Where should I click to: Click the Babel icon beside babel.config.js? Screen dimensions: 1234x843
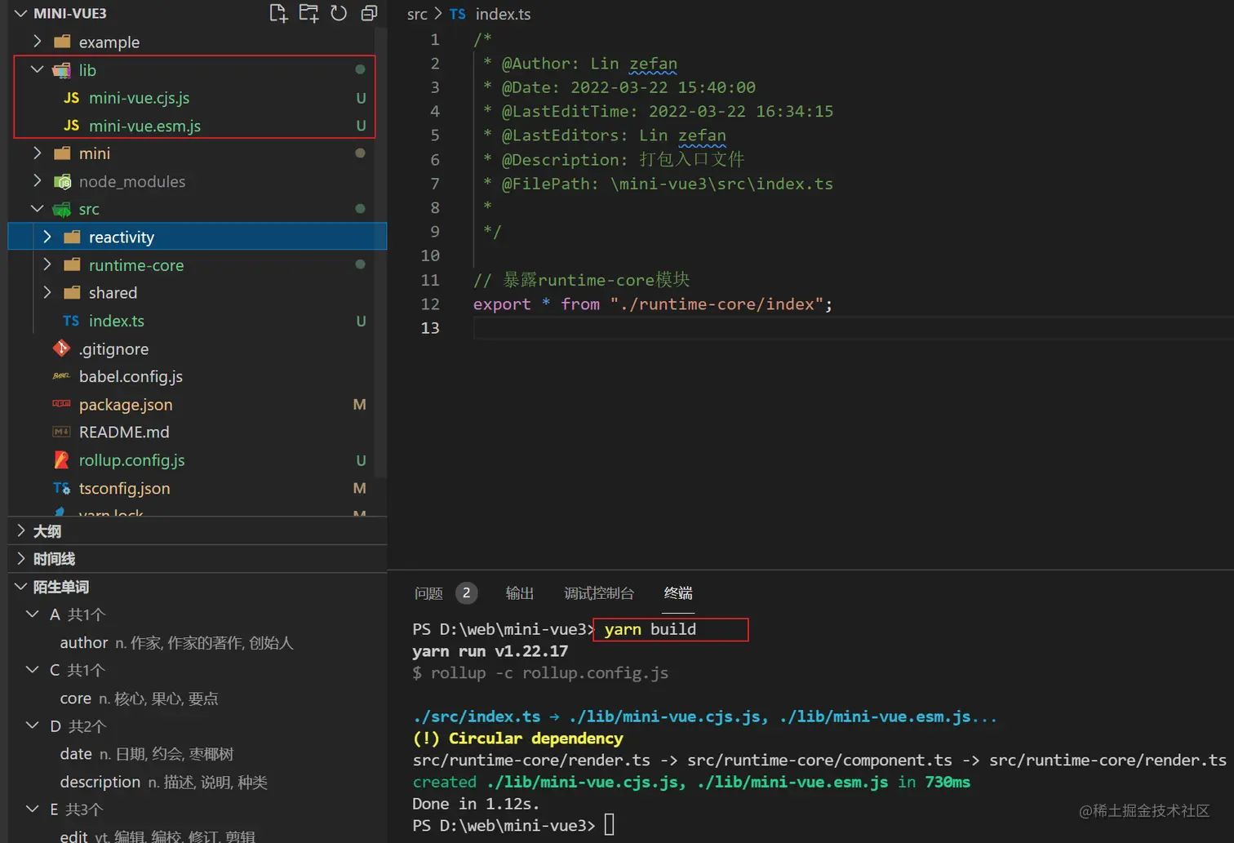(61, 376)
